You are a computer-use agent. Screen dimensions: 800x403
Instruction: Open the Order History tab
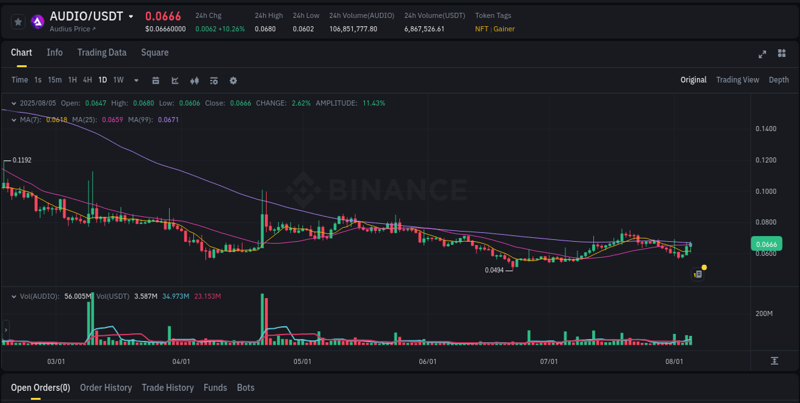(x=106, y=388)
